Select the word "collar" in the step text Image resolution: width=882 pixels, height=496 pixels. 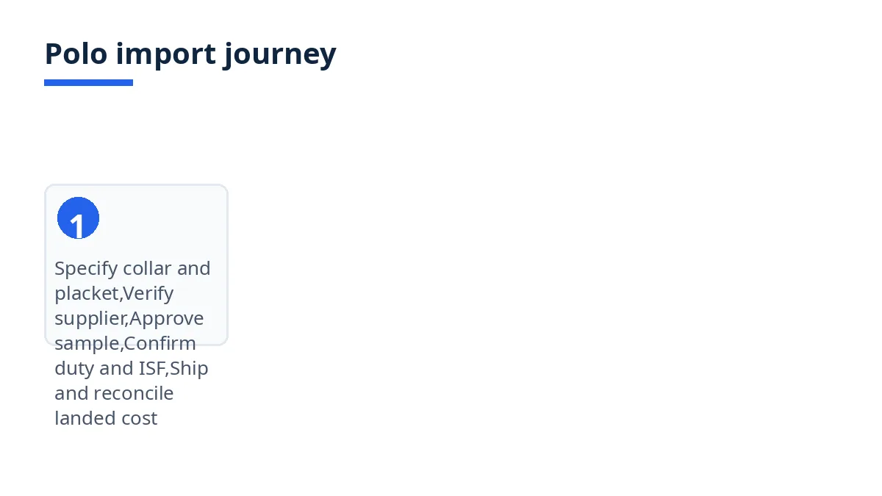coord(147,268)
